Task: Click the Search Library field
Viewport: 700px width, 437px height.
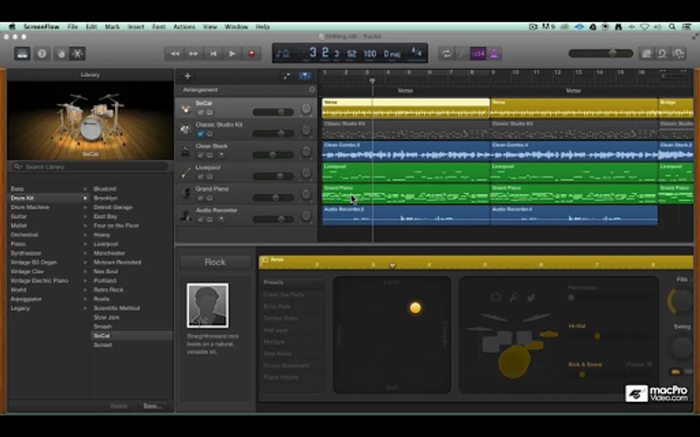Action: pos(90,167)
